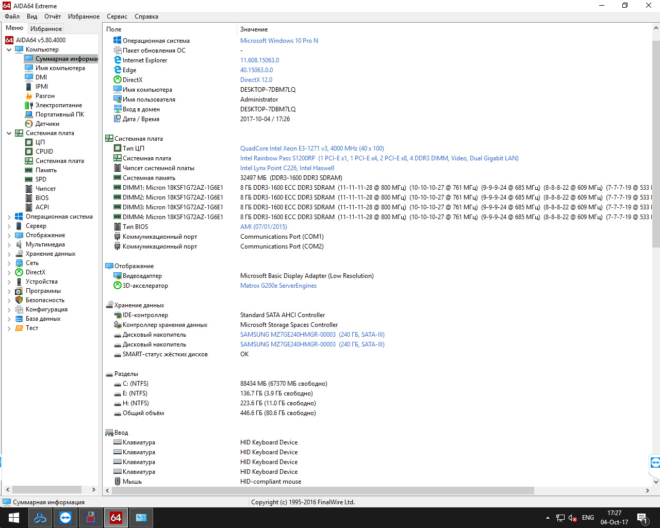Click the AIDA64 v5.80.4000 root node
Image resolution: width=660 pixels, height=528 pixels.
41,40
